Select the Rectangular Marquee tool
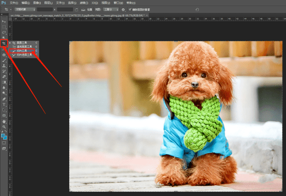Viewport: 286px width, 196px height. [4, 27]
